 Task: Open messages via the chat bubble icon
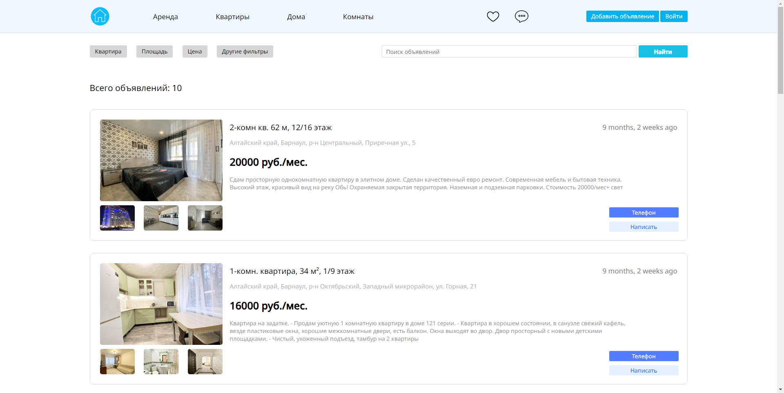point(521,16)
